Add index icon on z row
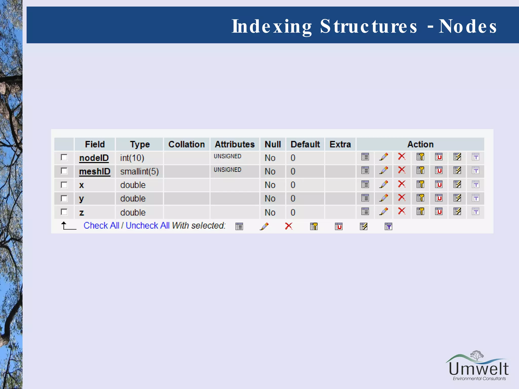This screenshot has width=519, height=389. (457, 211)
